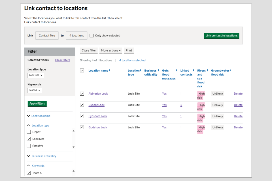Sort by Linked contacts column arrows
272x181 pixels.
193,70
